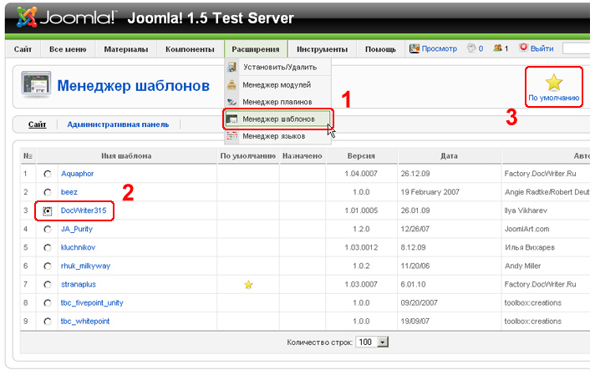
Task: Select the tbc_whitepoint radio button
Action: click(x=48, y=322)
